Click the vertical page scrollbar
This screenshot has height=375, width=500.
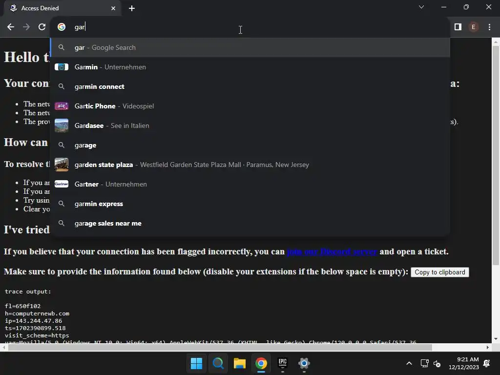[496, 155]
